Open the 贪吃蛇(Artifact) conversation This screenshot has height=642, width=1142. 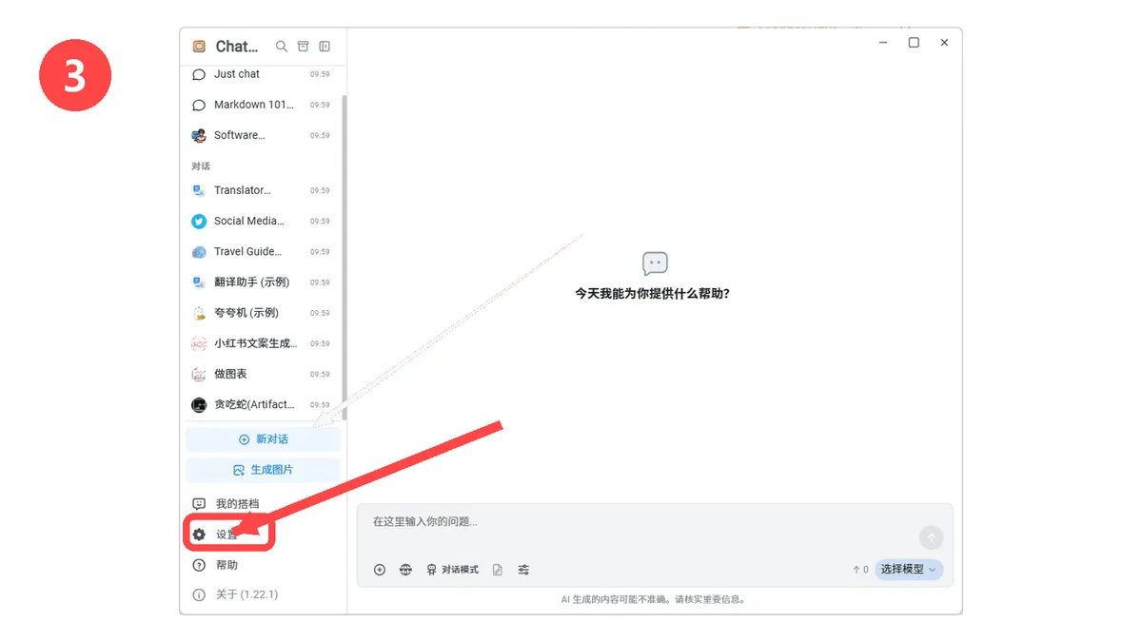pyautogui.click(x=262, y=404)
